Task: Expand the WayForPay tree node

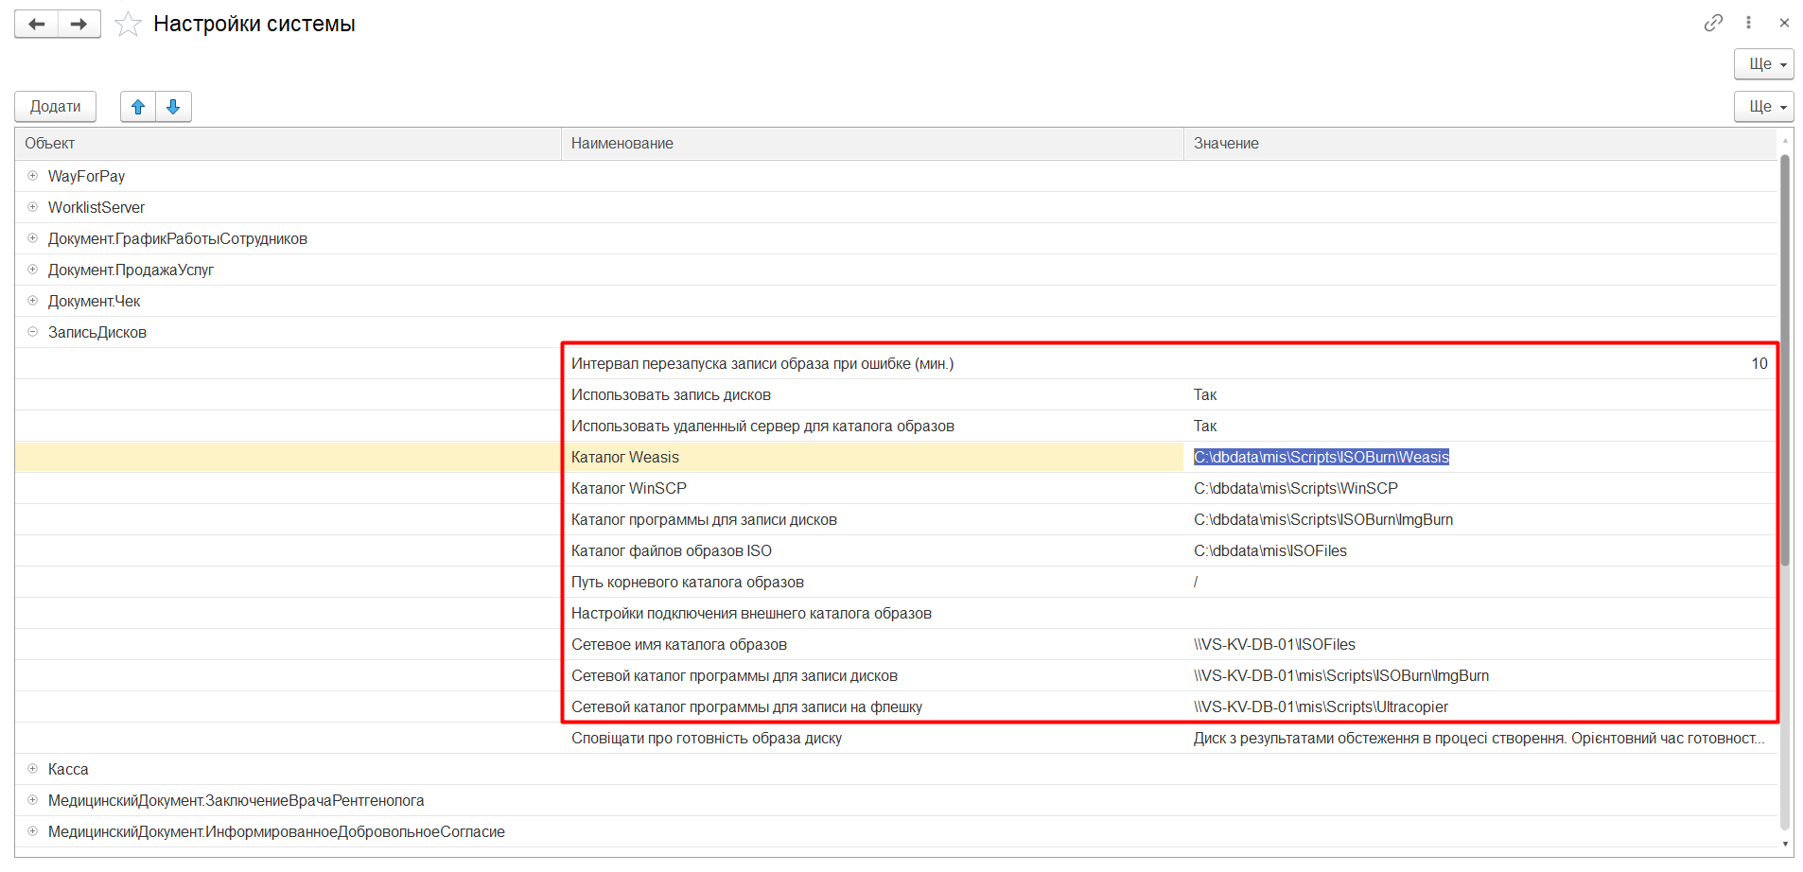Action: tap(33, 176)
